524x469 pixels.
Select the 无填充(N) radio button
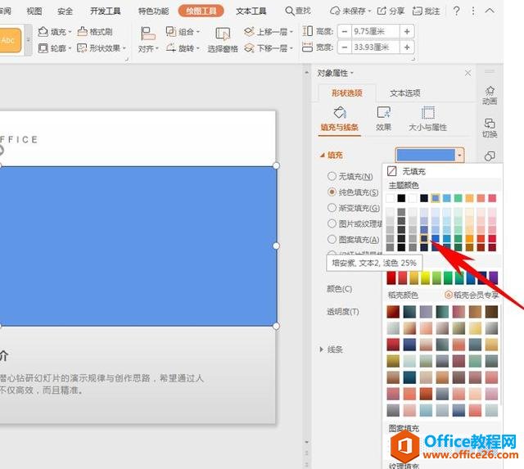click(x=332, y=176)
